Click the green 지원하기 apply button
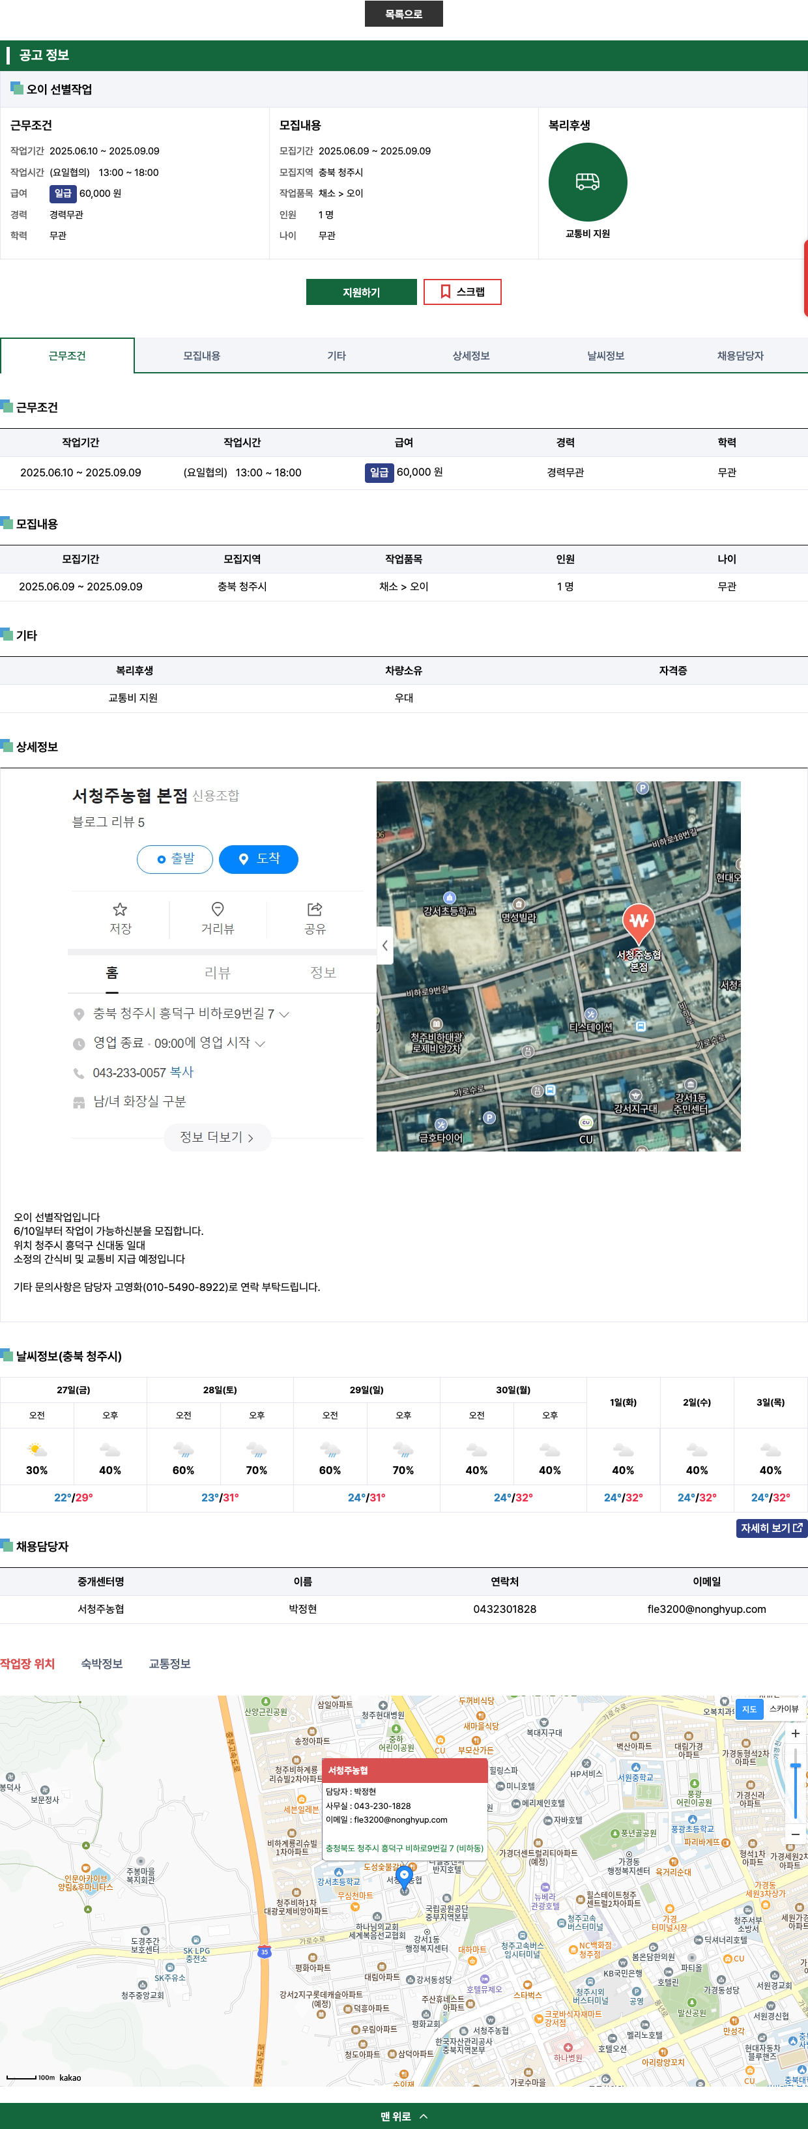This screenshot has width=808, height=2129. [361, 292]
